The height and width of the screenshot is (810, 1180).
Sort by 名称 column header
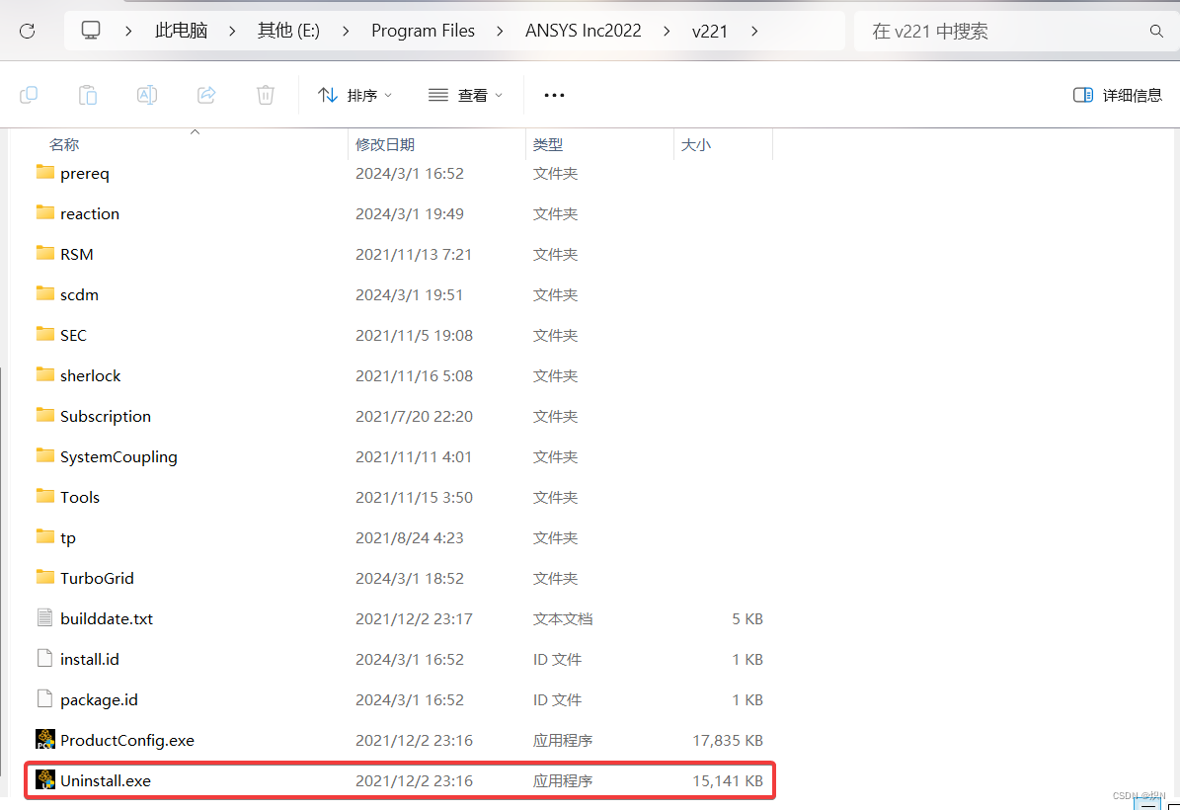coord(64,144)
